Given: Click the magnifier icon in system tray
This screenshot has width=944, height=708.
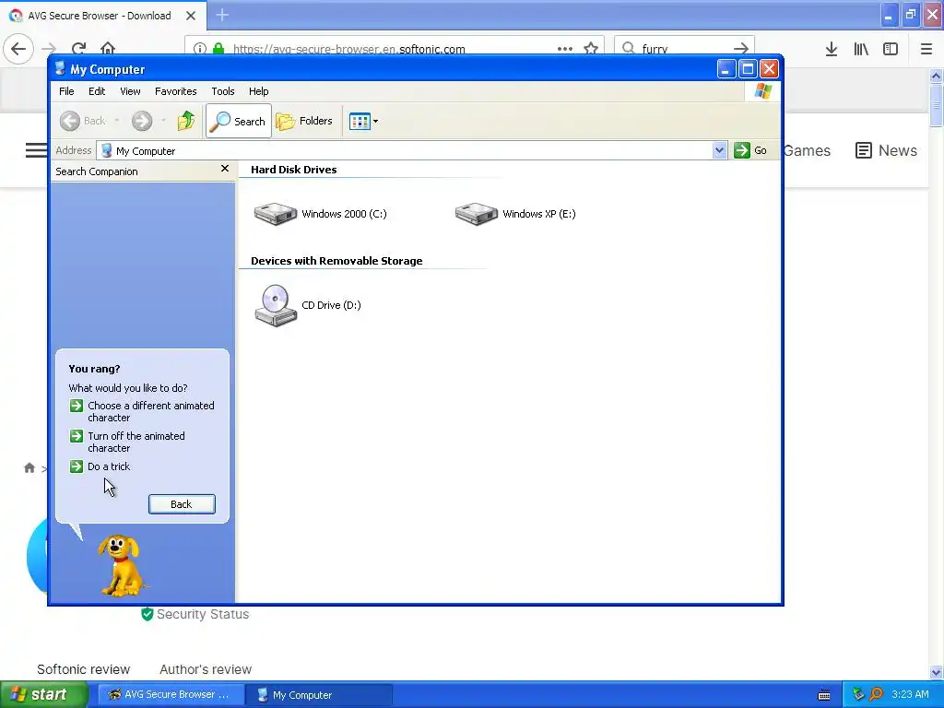Looking at the screenshot, I should coord(877,694).
